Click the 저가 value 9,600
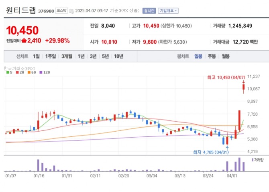The height and width of the screenshot is (192, 269). [x=150, y=42]
